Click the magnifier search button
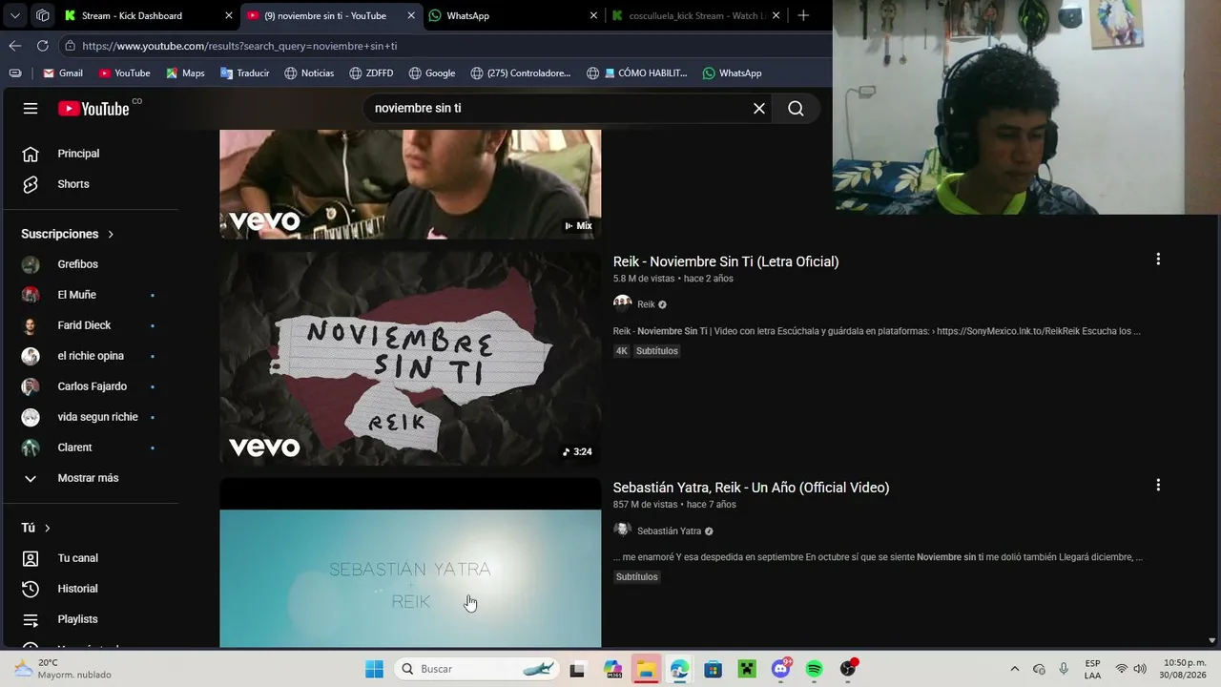This screenshot has height=687, width=1221. (x=796, y=109)
